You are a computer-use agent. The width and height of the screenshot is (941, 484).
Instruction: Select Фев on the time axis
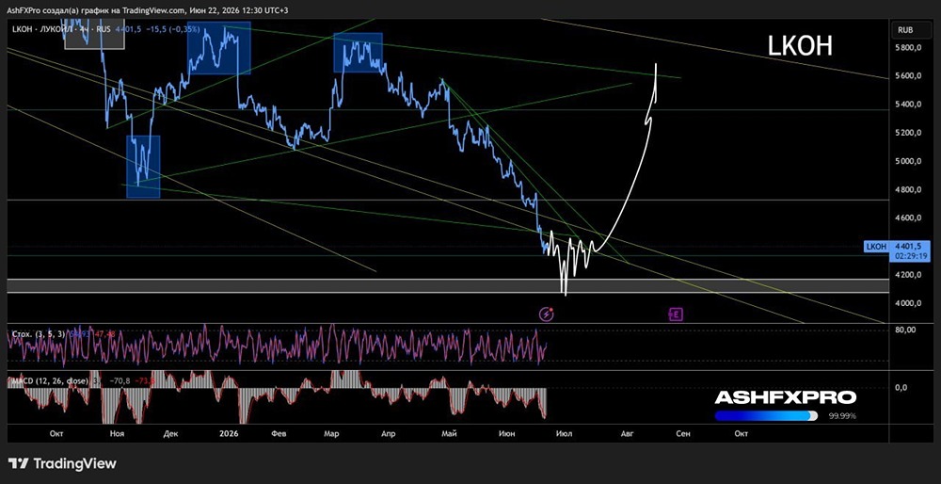click(x=277, y=433)
